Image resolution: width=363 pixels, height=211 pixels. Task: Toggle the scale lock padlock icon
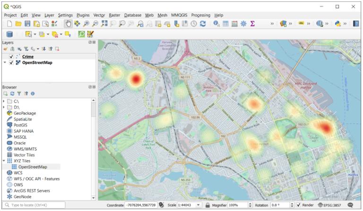tap(207, 205)
